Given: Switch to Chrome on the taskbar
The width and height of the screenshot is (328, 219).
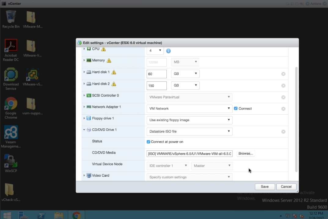Looking at the screenshot, I should click(x=77, y=215).
